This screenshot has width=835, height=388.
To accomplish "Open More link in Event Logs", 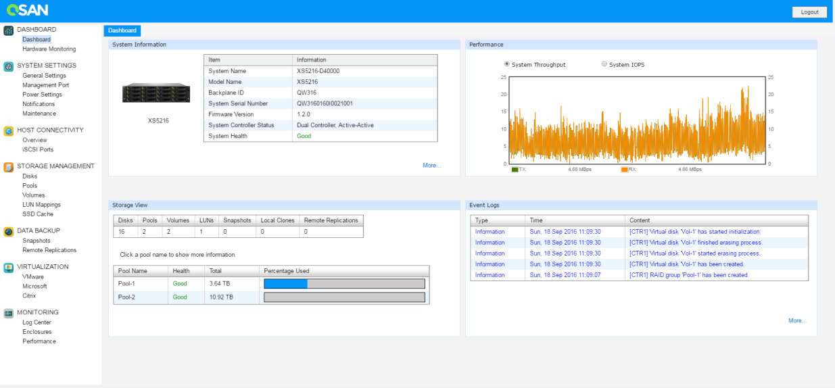I will click(x=797, y=321).
